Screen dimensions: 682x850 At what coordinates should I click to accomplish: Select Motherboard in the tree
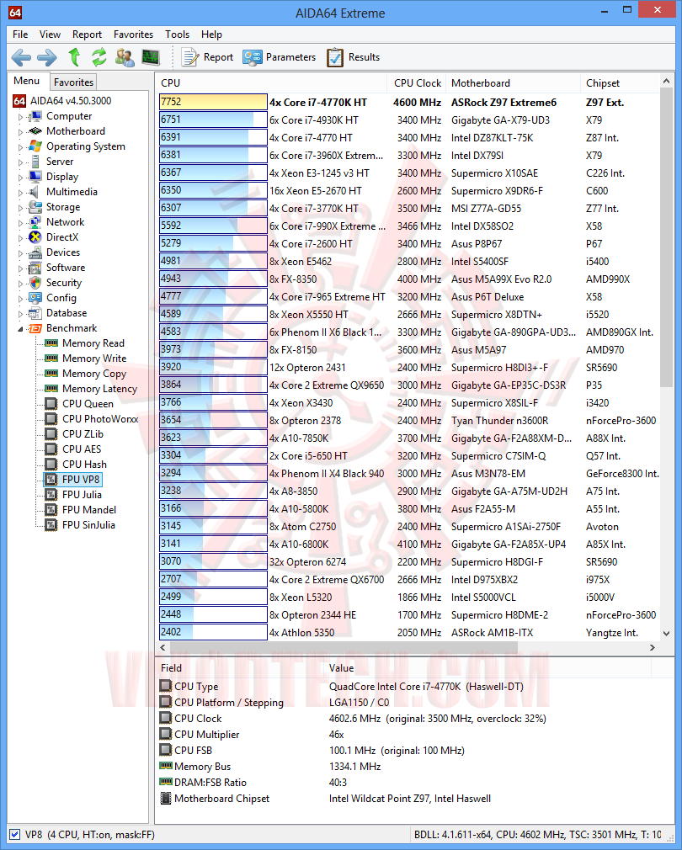pos(75,131)
